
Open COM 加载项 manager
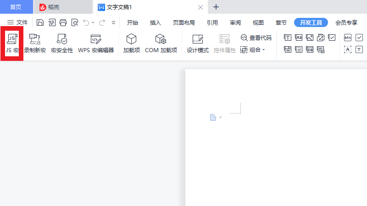(x=161, y=43)
